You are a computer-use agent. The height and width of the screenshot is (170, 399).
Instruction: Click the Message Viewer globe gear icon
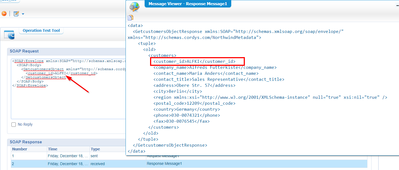134,7
